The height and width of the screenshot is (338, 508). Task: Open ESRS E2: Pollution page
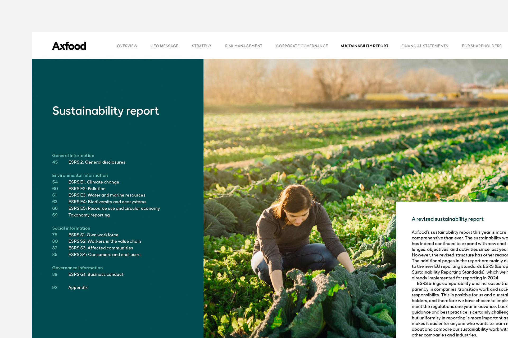[x=87, y=189]
